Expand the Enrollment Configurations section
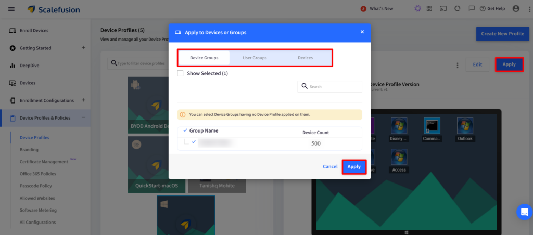The image size is (533, 235). [83, 100]
